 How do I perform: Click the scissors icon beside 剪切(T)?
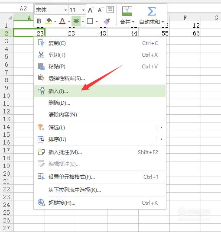pyautogui.click(x=41, y=55)
